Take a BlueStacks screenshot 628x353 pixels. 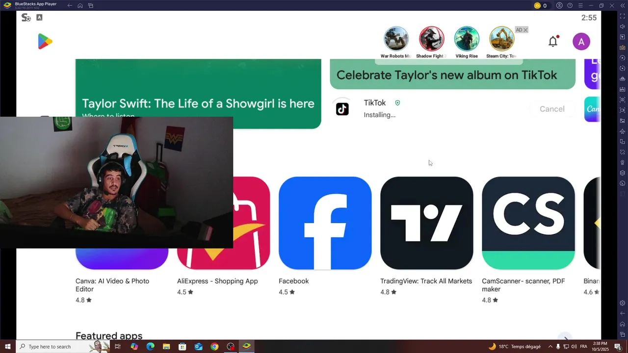coord(622,100)
